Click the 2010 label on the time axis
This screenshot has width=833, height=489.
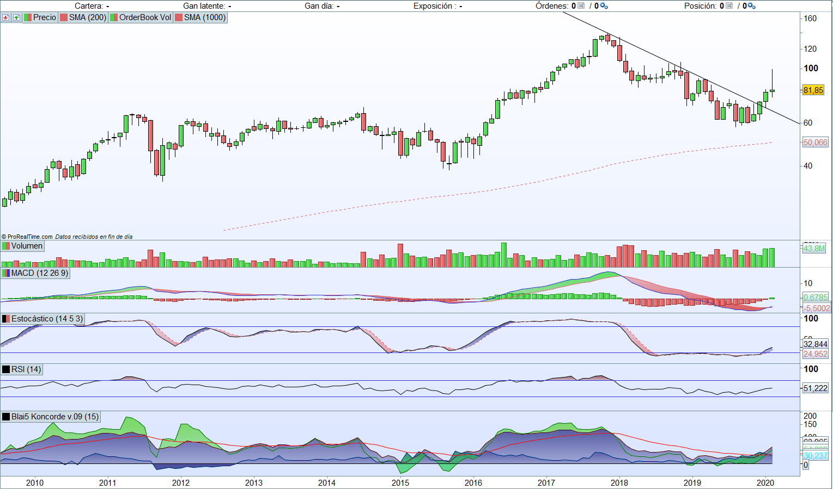[x=35, y=482]
